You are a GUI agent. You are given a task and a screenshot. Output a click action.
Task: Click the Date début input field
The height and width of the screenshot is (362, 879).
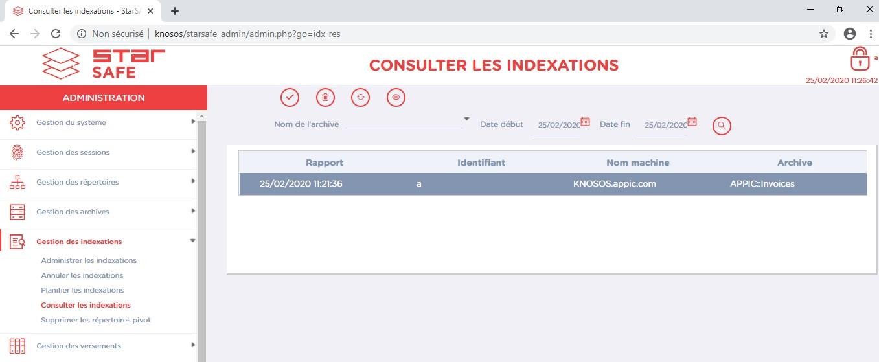(555, 125)
